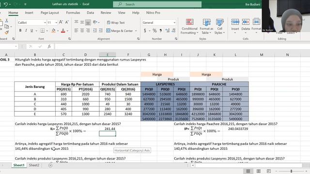310x174 pixels.
Task: Toggle Bold formatting
Action: coord(20,30)
